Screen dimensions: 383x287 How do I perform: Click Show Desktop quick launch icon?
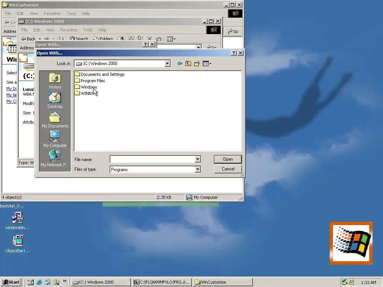(x=31, y=282)
